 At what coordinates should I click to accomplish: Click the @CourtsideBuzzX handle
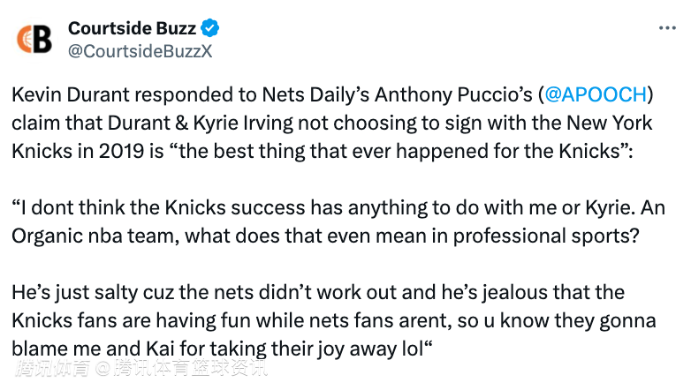point(140,51)
